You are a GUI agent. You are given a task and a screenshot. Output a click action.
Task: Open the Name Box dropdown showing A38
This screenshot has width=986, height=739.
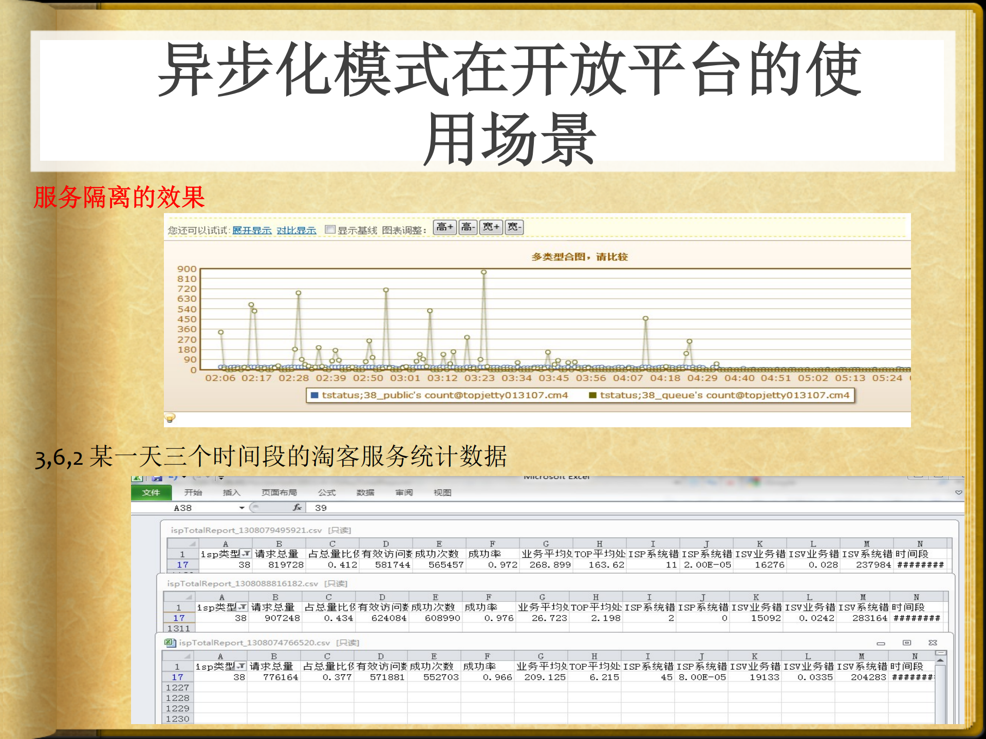(241, 507)
